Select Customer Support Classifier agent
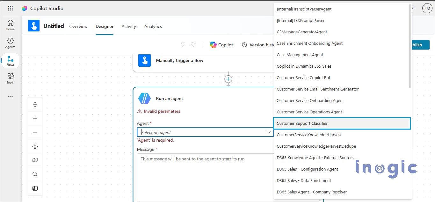 [x=342, y=123]
